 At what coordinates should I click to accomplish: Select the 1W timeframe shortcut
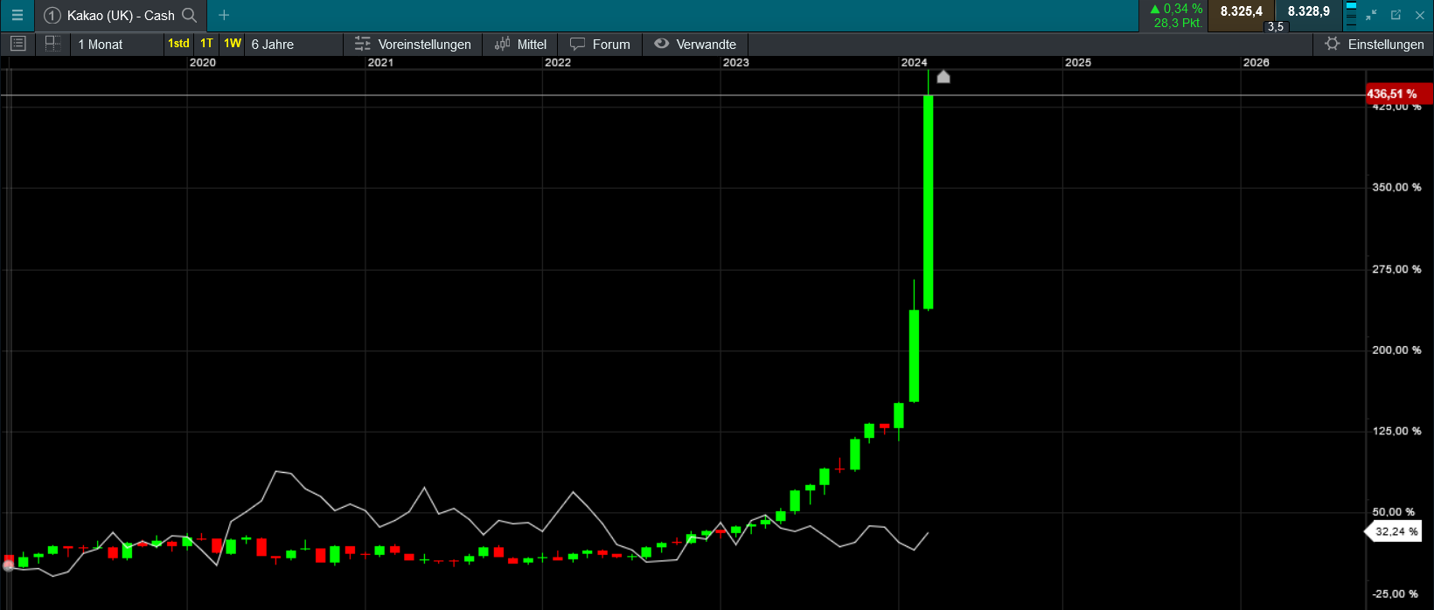(233, 44)
